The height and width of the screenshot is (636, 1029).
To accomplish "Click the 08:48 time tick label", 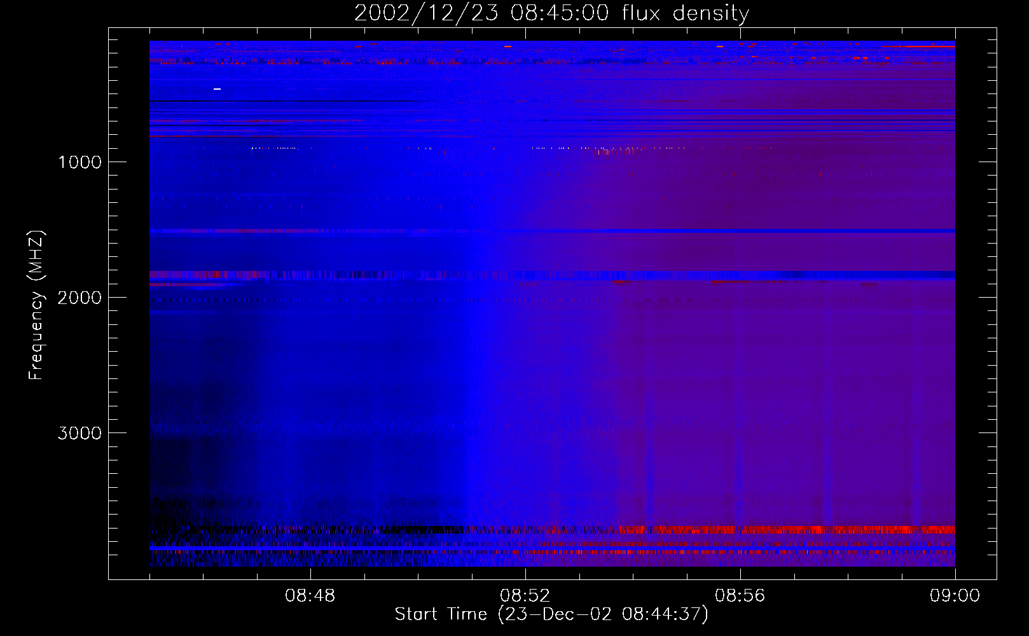I will coord(310,596).
